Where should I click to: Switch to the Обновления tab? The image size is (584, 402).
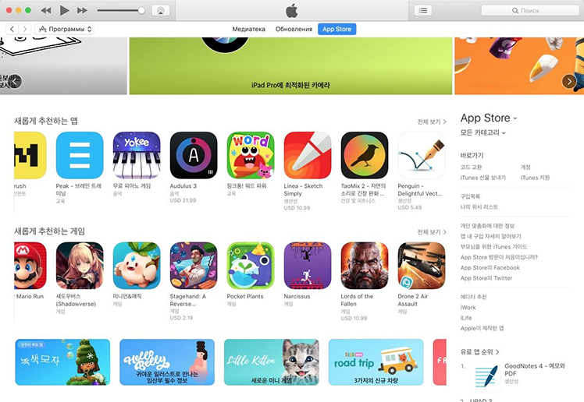click(x=294, y=29)
